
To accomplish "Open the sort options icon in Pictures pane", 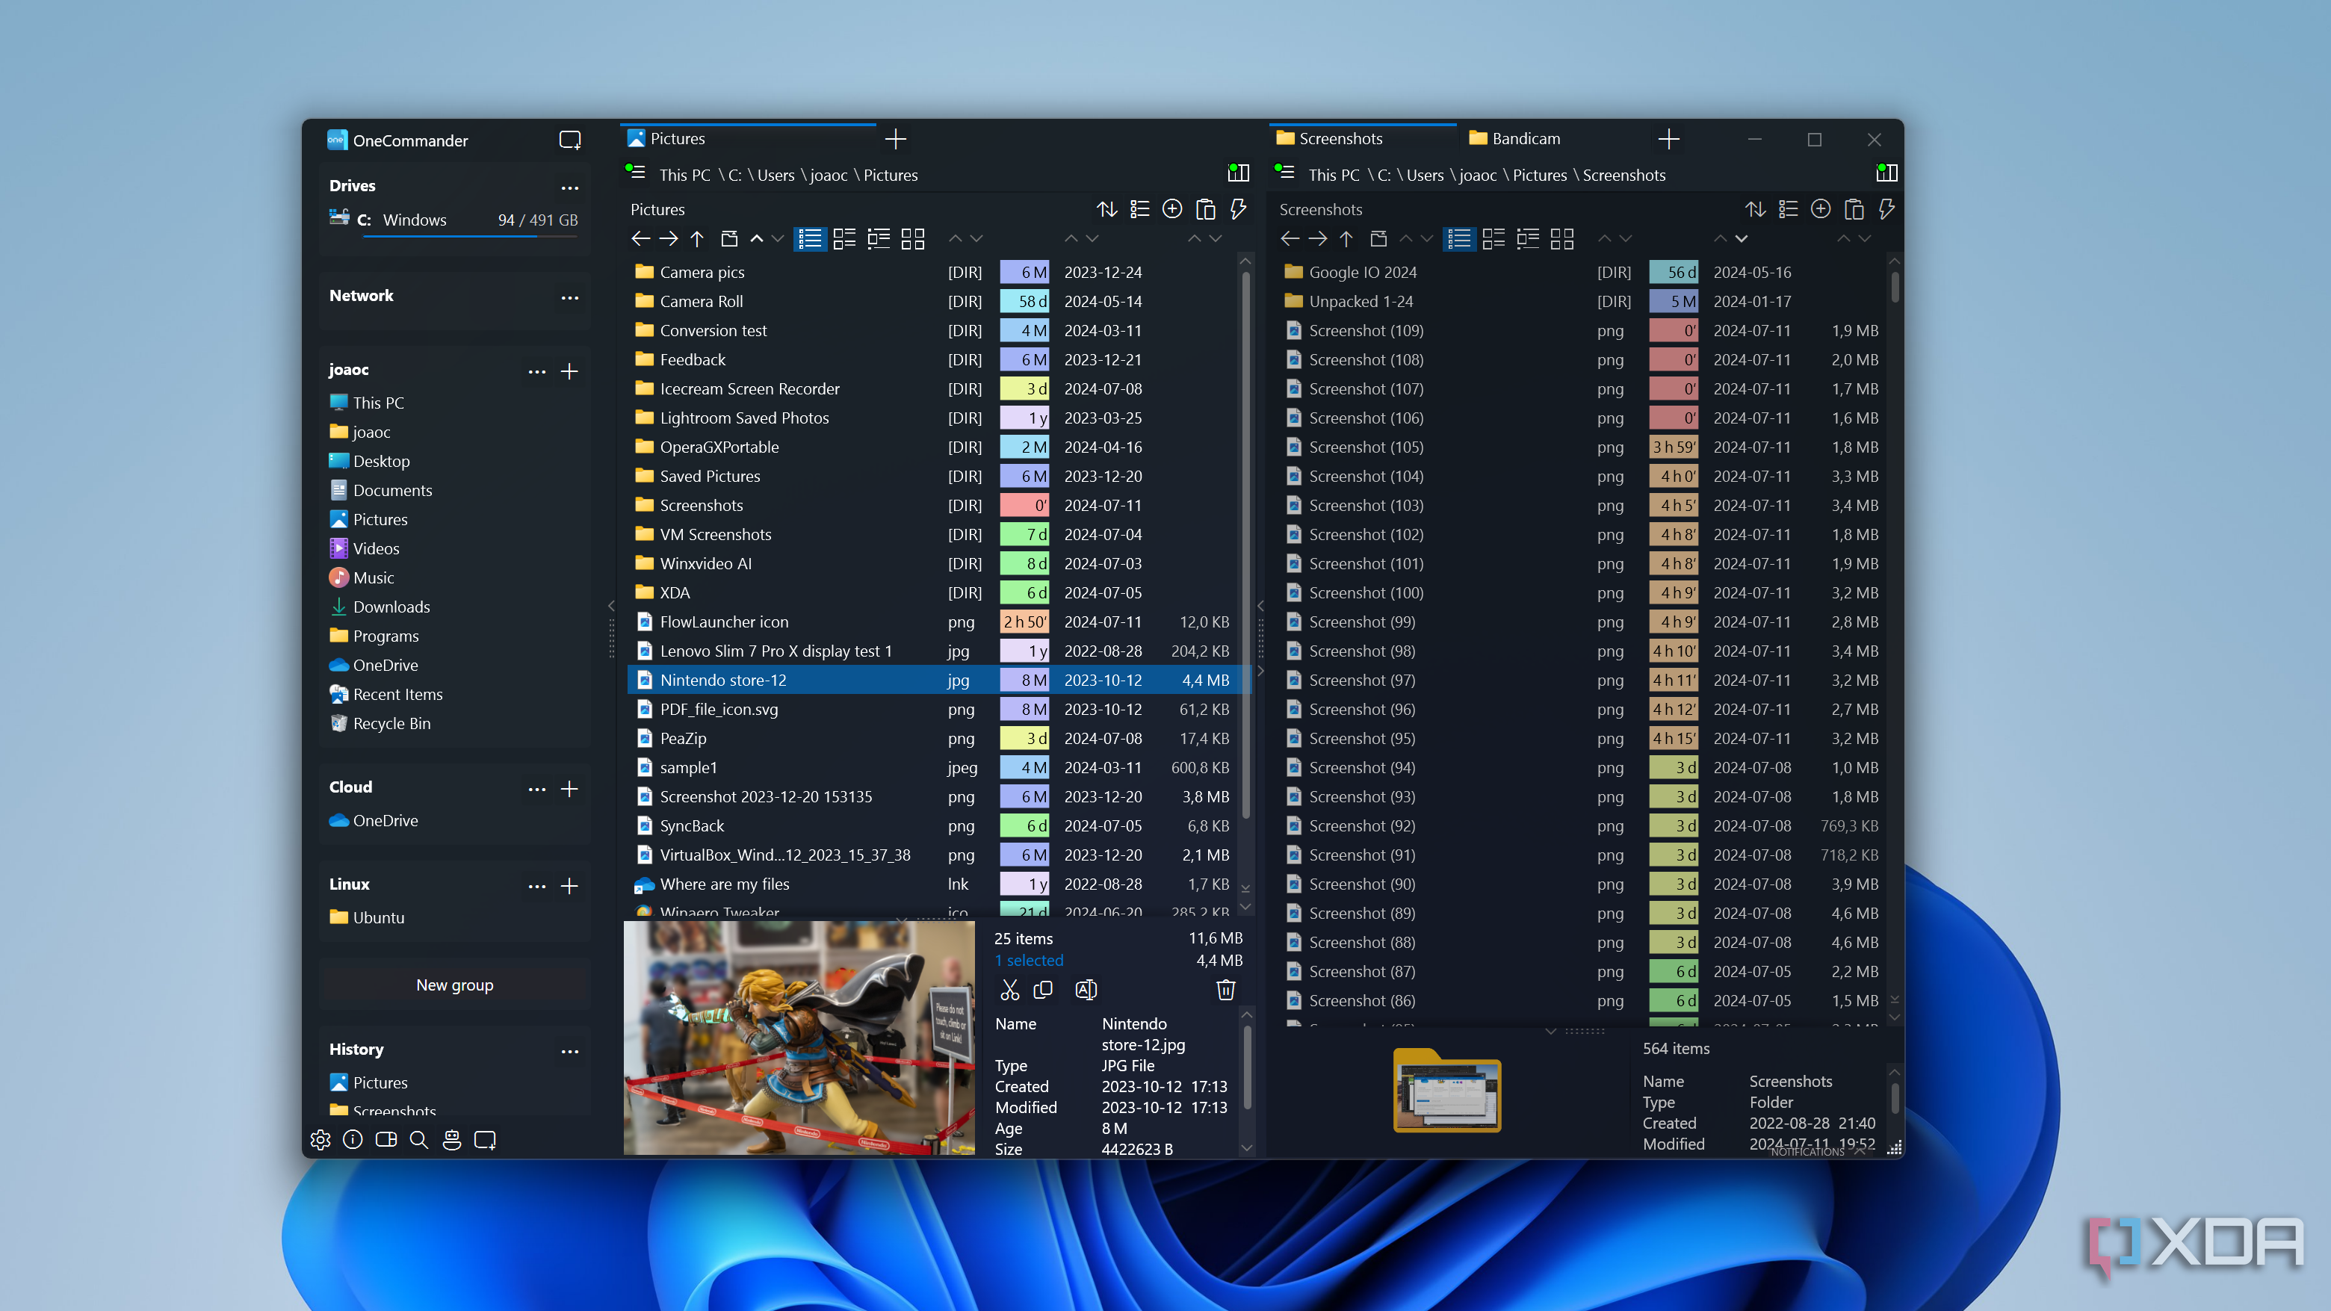I will (x=1107, y=209).
